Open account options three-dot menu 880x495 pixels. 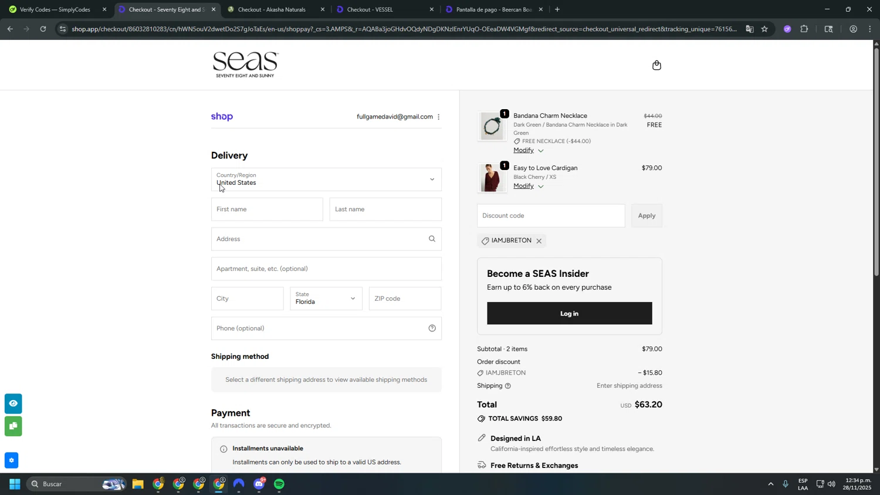[x=438, y=117]
